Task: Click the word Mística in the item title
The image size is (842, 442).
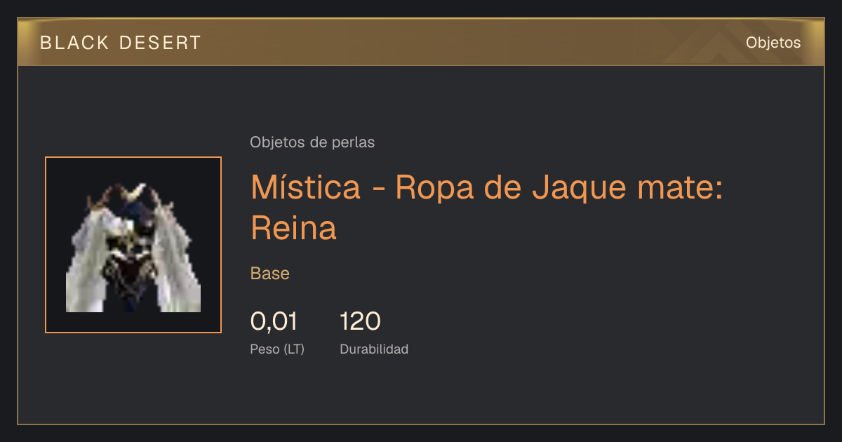Action: pos(306,187)
